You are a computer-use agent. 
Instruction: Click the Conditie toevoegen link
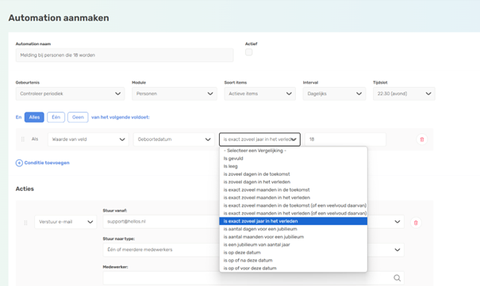[x=47, y=163]
